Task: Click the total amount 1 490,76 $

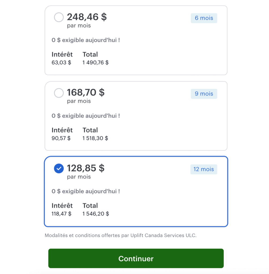Action: 96,63
